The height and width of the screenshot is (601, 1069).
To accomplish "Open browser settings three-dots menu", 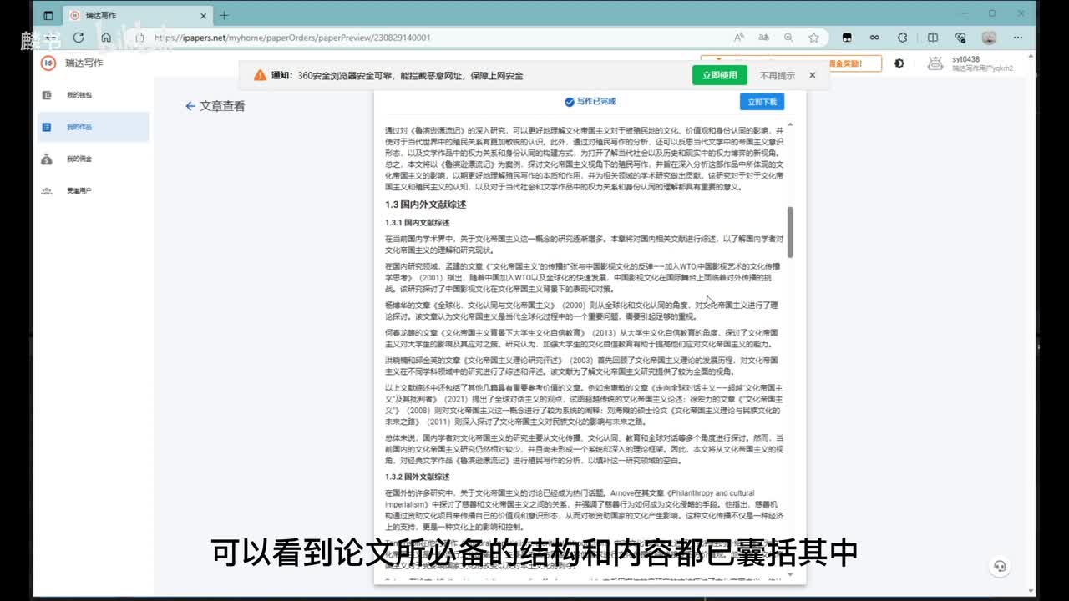I will click(1017, 38).
